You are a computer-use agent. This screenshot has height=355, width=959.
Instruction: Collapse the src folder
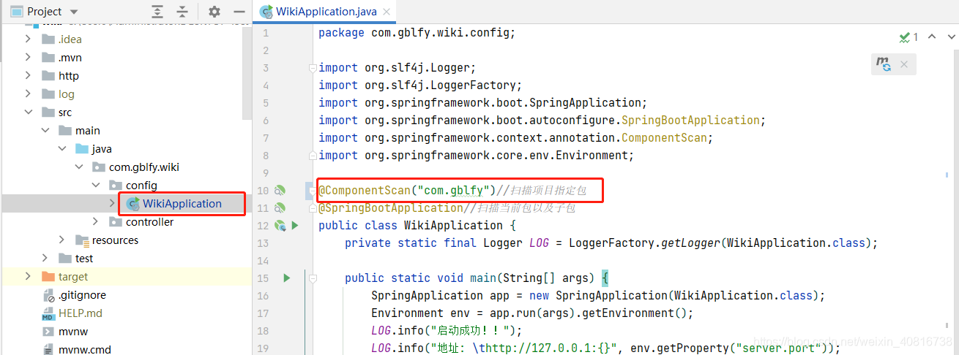click(x=28, y=112)
